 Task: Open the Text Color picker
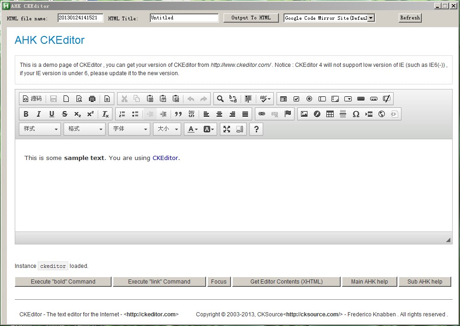(x=193, y=129)
